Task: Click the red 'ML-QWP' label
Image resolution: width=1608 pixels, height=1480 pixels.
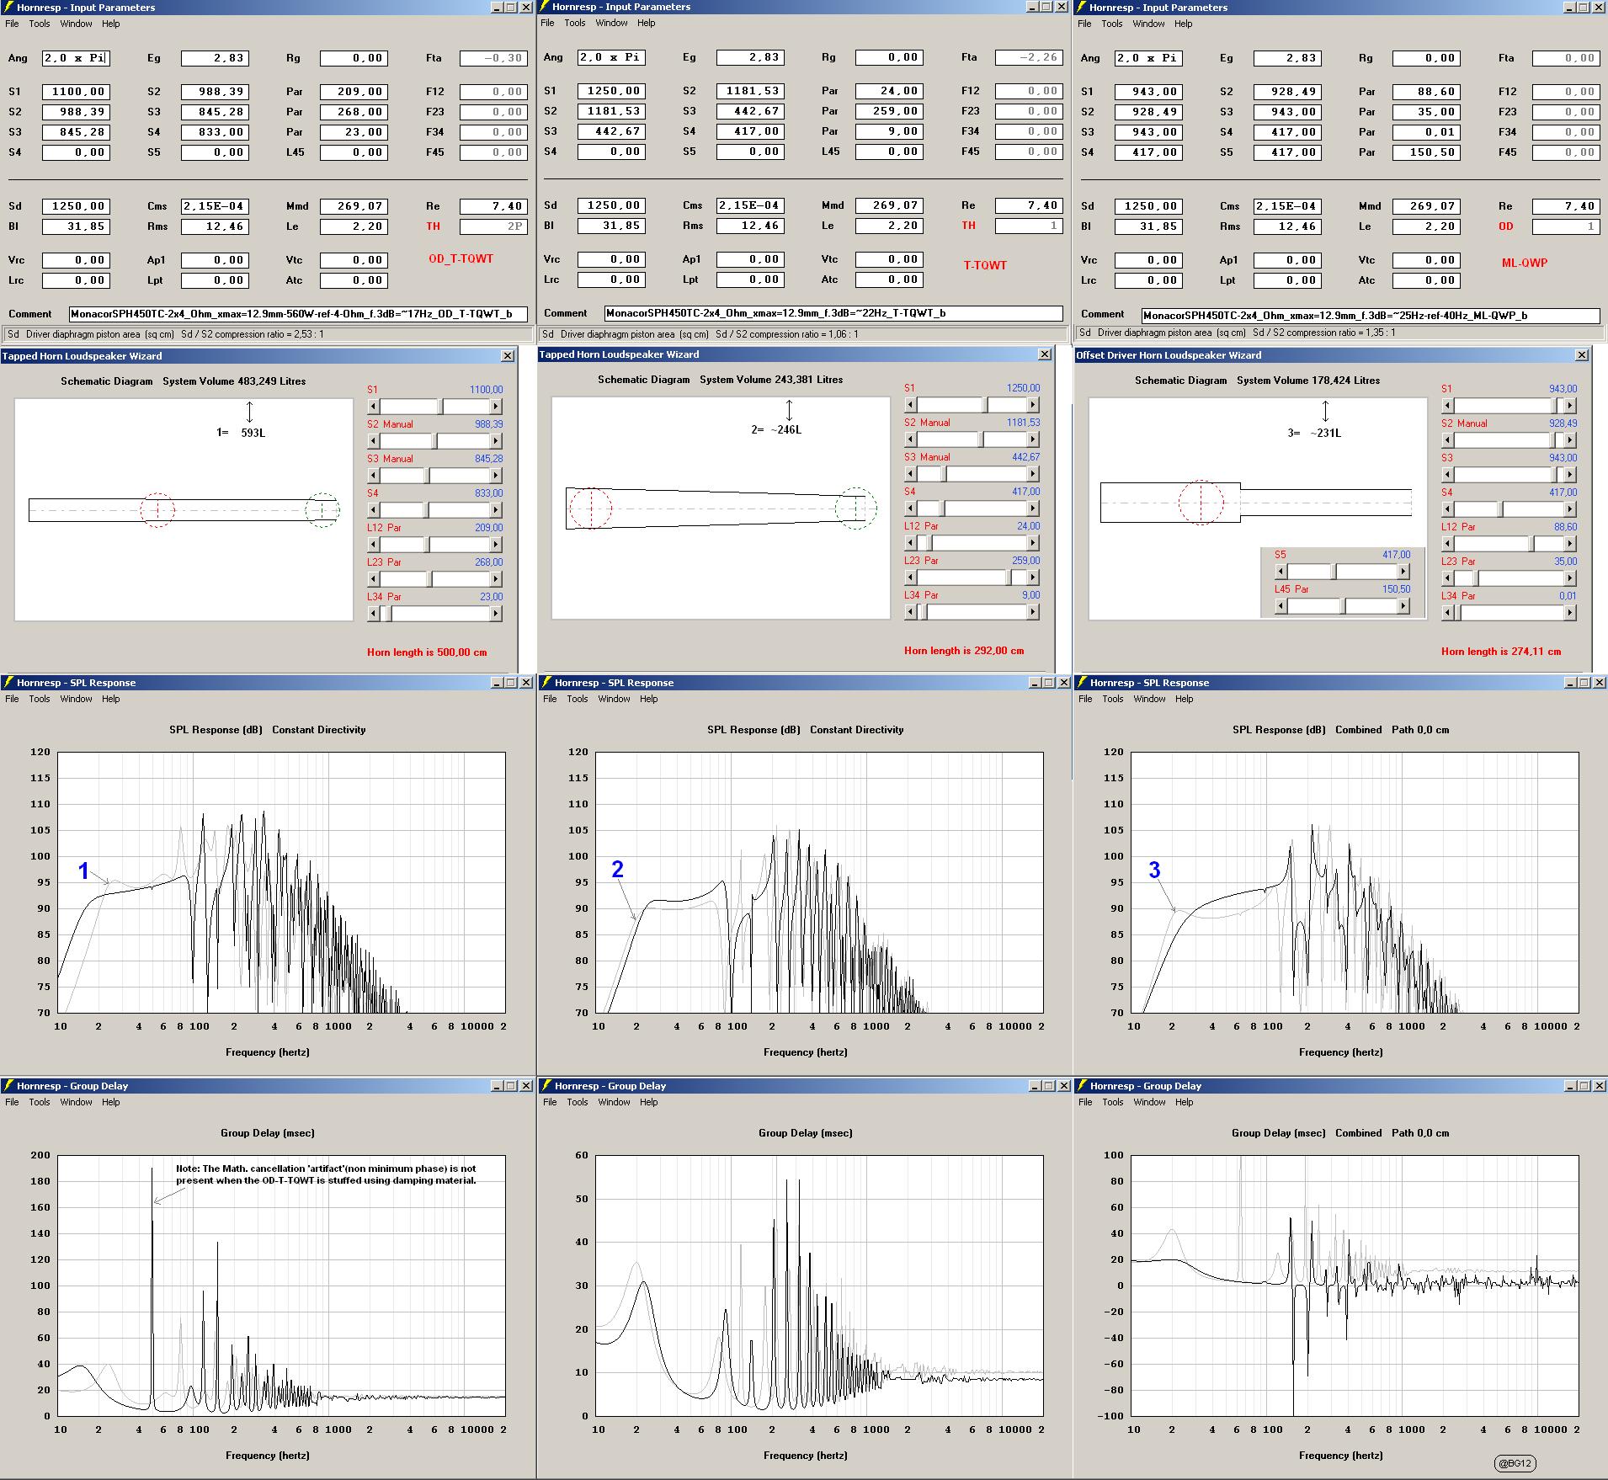Action: coord(1525,263)
